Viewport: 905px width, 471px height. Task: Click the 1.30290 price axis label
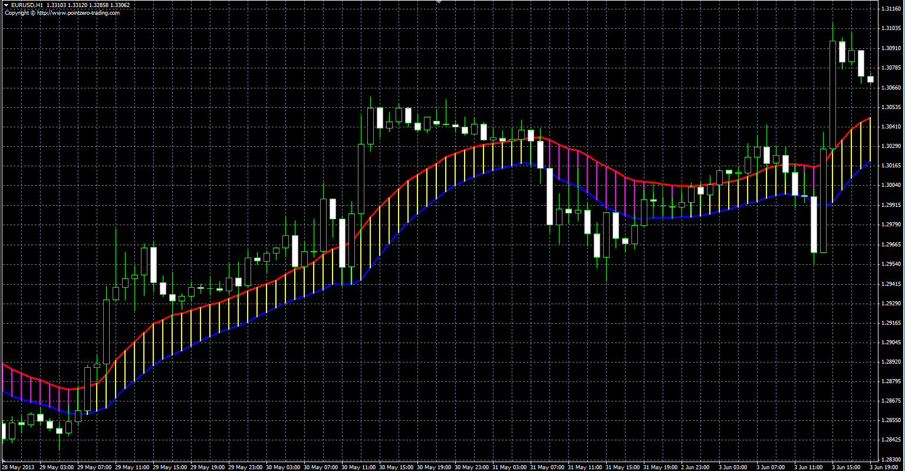890,146
